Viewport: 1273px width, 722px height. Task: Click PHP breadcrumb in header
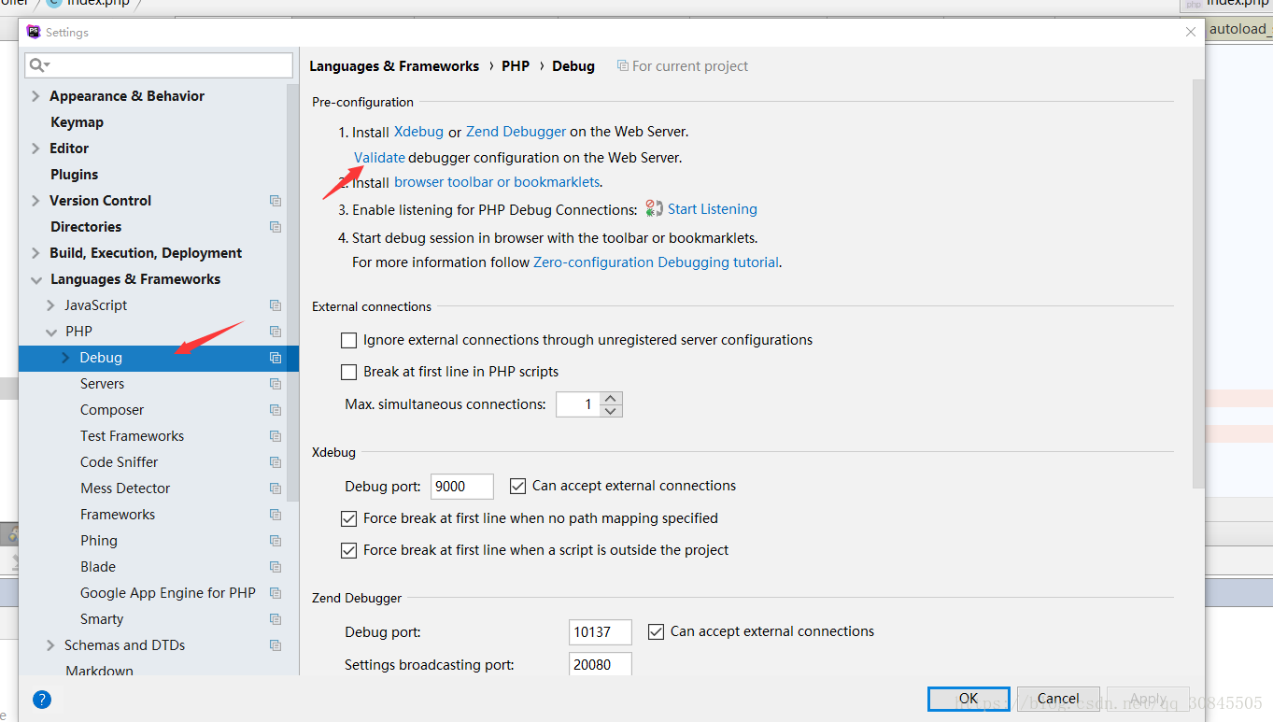click(516, 66)
